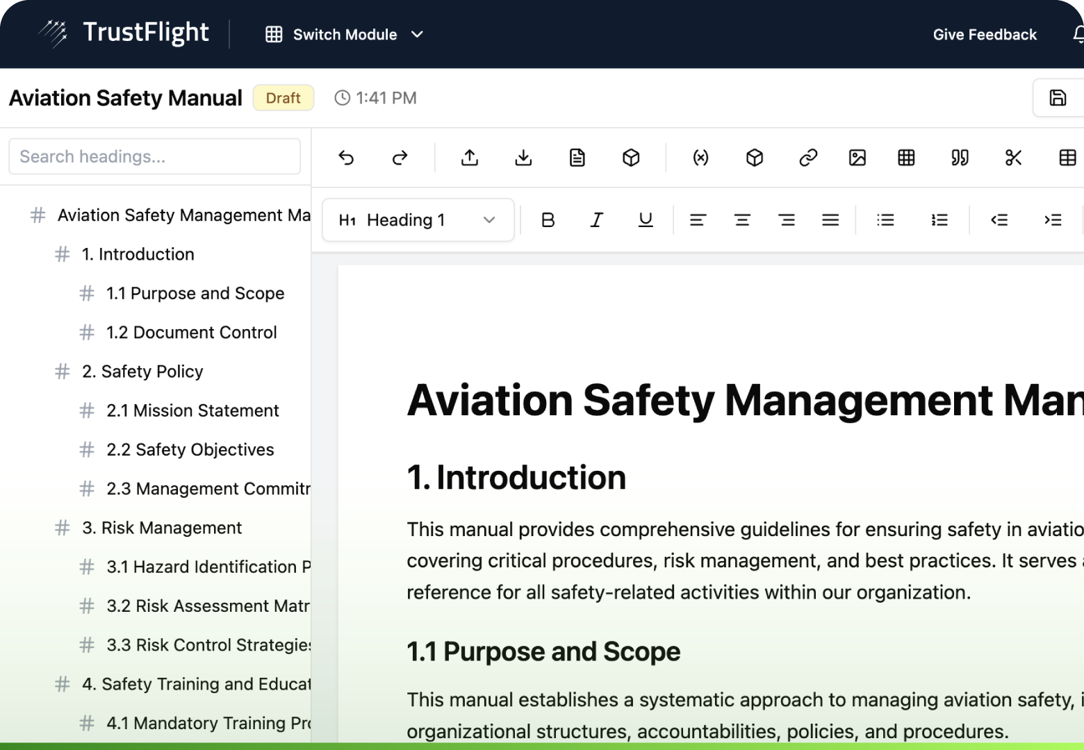Toggle underline formatting

(646, 220)
